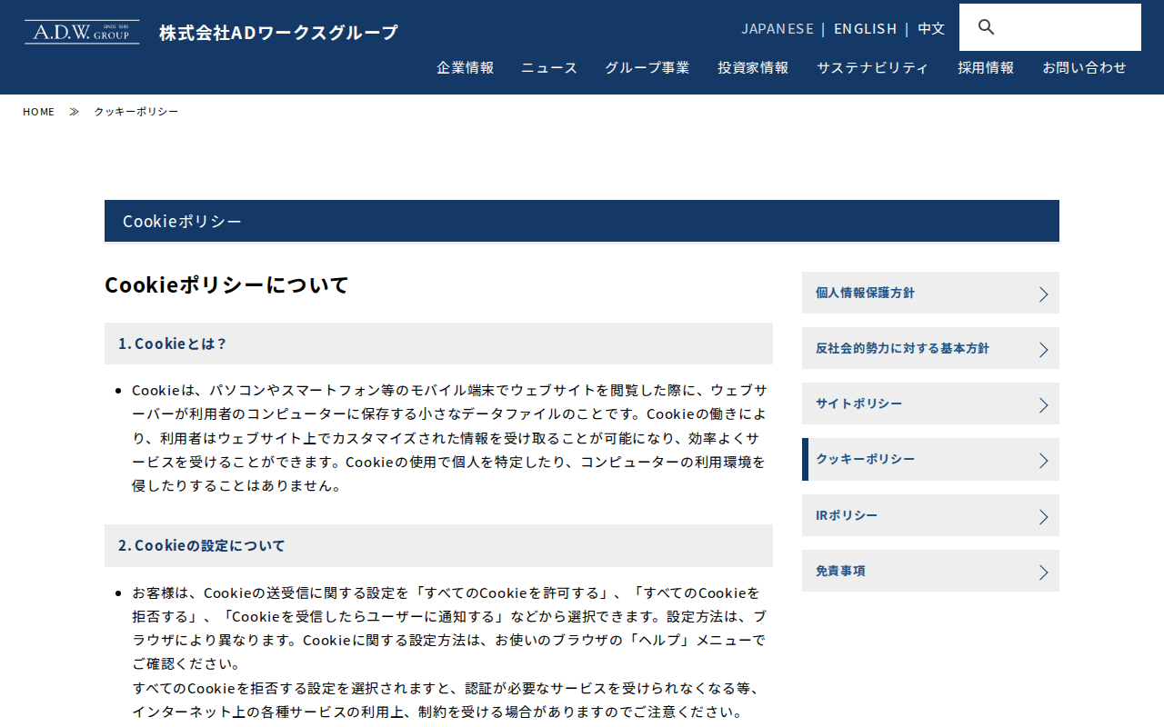Open the 投資家情報 menu
The width and height of the screenshot is (1164, 727).
(753, 67)
